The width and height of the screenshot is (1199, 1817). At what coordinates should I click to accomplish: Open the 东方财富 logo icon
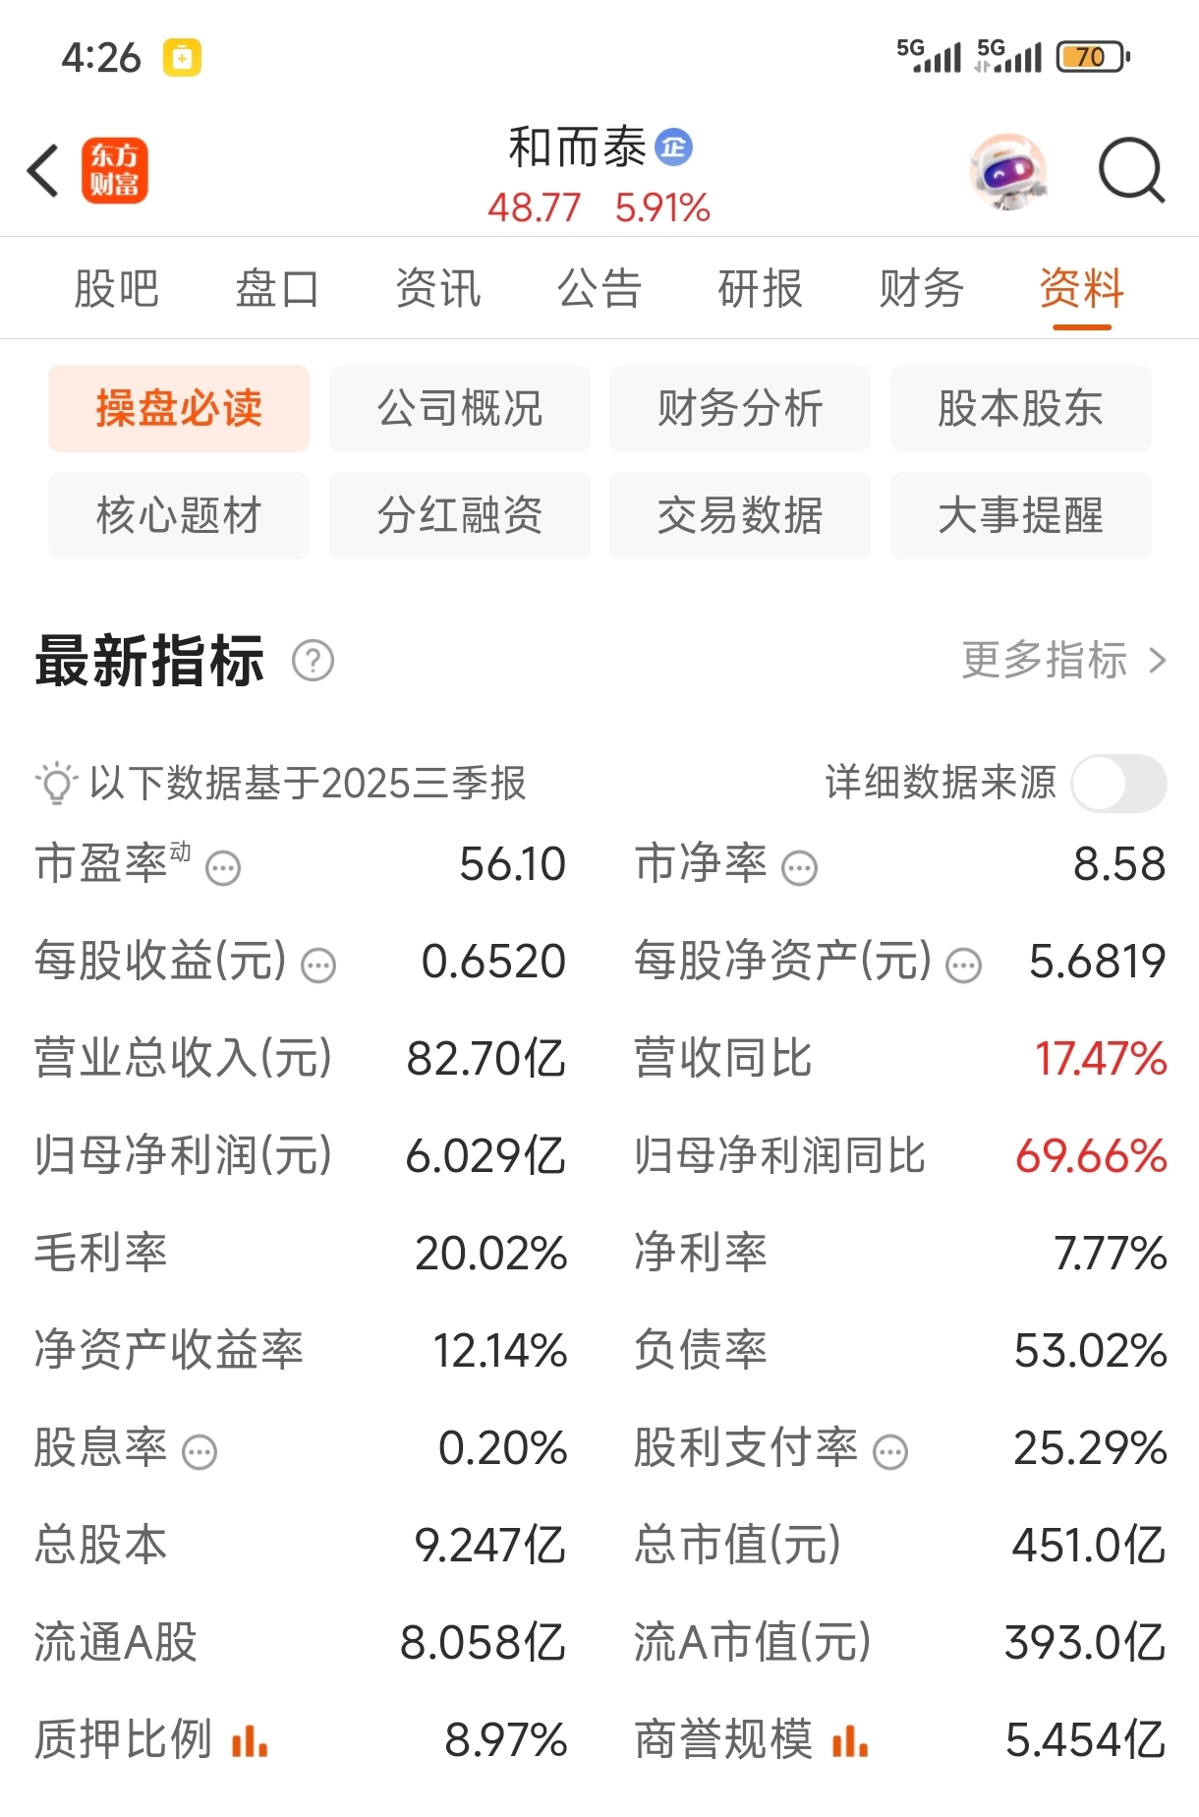[115, 170]
